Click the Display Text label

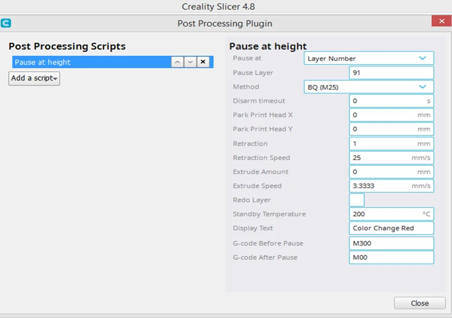click(x=252, y=228)
